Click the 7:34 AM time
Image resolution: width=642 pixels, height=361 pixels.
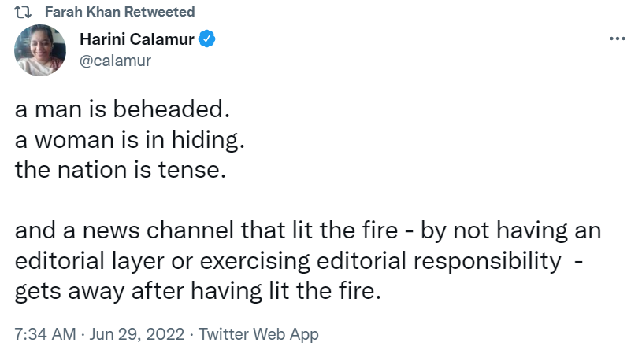tap(46, 333)
